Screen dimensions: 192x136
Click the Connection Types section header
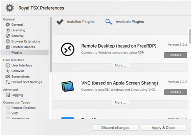tap(17, 102)
